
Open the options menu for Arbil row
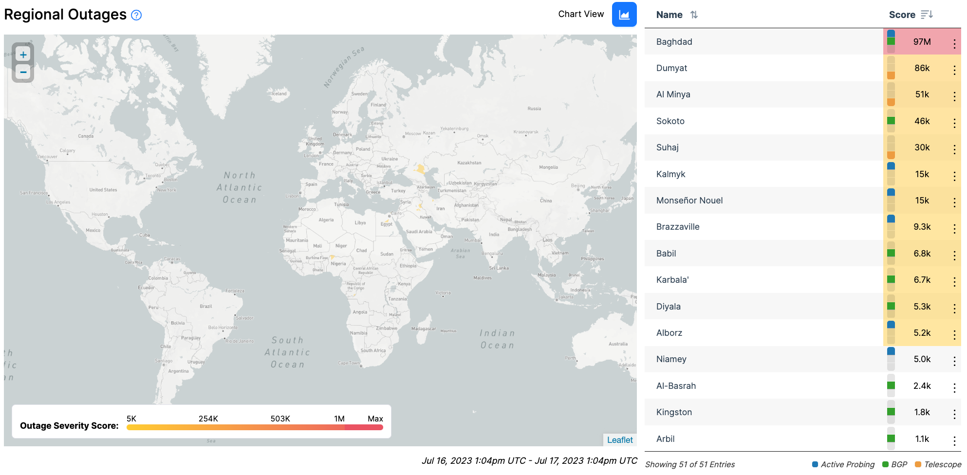(954, 441)
